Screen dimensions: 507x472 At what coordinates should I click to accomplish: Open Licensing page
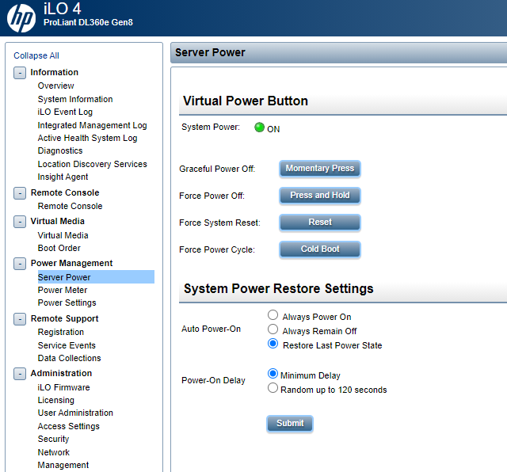click(56, 400)
